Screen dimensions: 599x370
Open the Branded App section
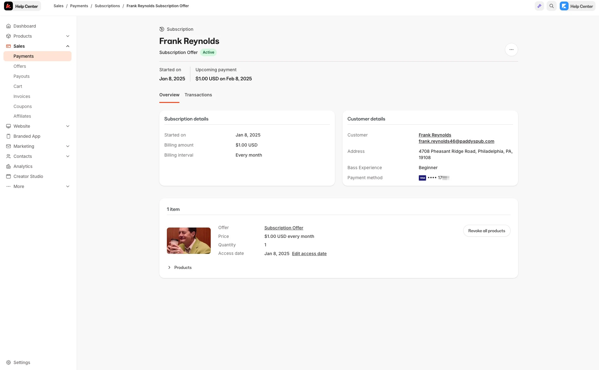27,136
